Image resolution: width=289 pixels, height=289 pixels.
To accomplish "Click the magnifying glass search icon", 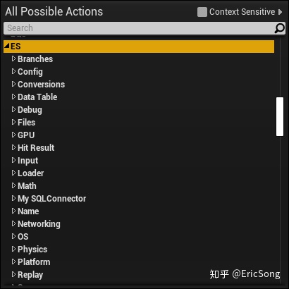I will click(x=279, y=28).
